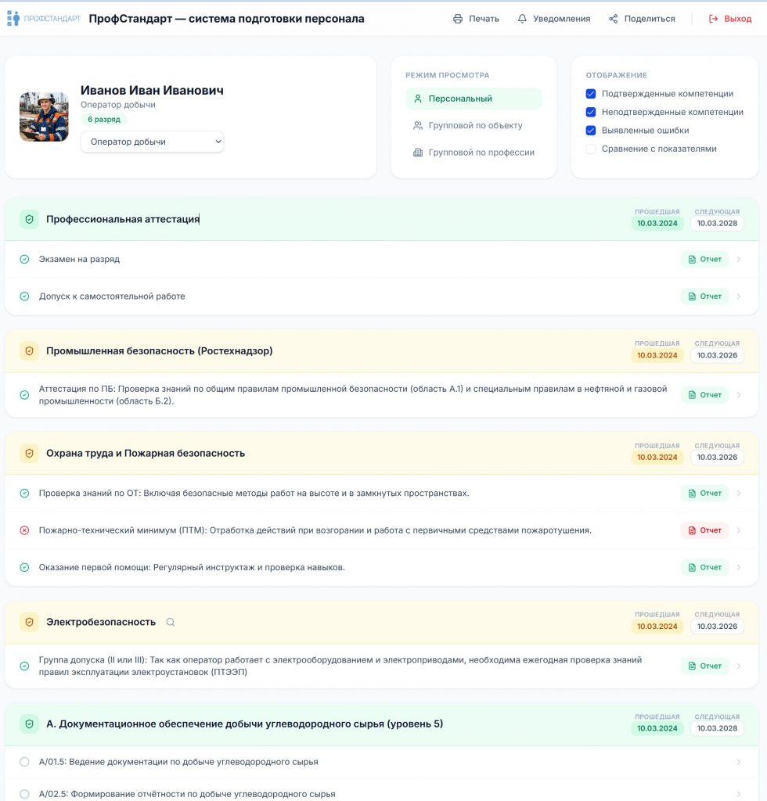Viewport: 767px width, 801px height.
Task: Open the Оператор добычи profession dropdown
Action: point(153,142)
